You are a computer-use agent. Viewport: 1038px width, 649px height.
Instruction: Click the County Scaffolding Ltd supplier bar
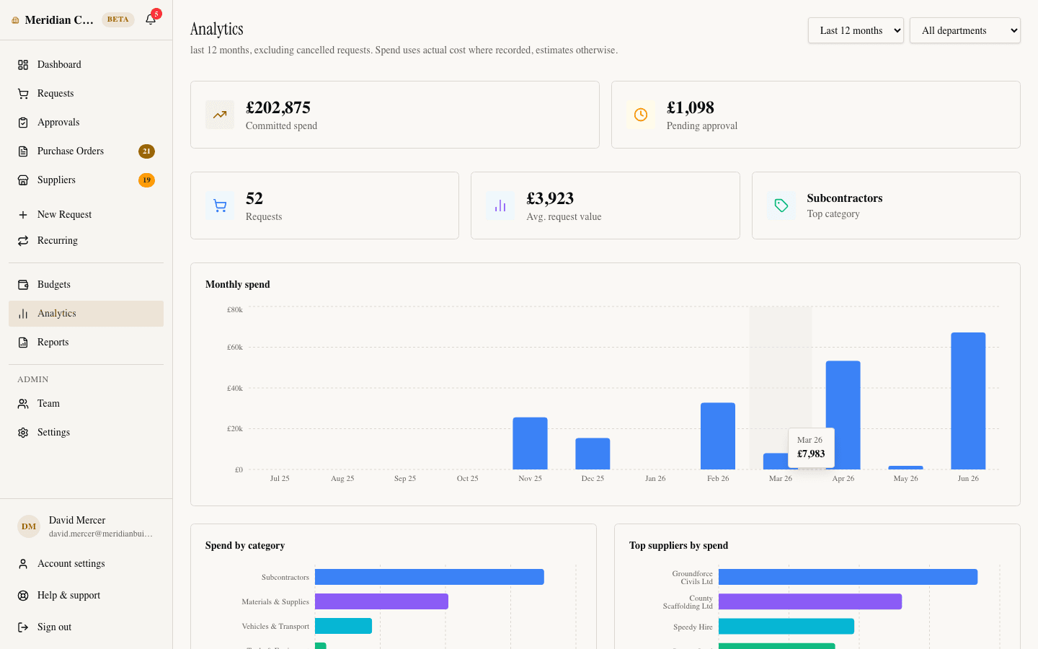point(810,601)
